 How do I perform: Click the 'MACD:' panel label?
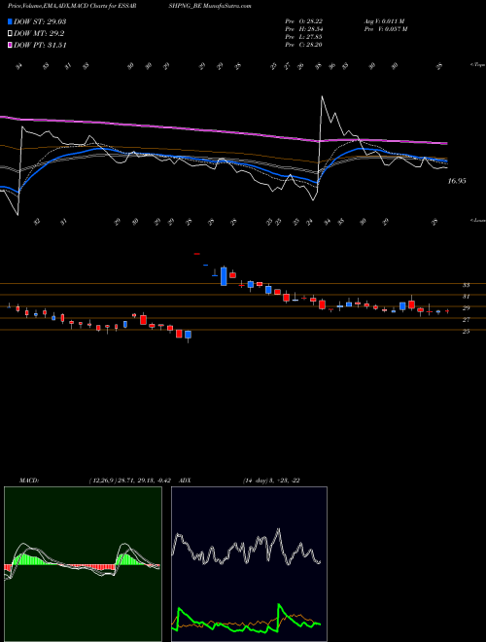pyautogui.click(x=28, y=481)
